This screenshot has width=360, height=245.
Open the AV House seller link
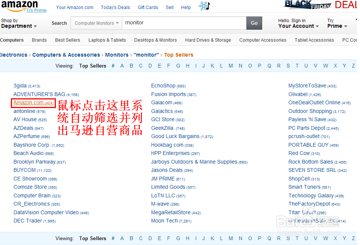(x=30, y=120)
